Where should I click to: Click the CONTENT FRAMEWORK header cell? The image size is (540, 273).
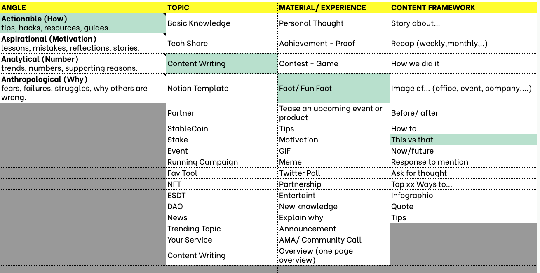coord(463,7)
